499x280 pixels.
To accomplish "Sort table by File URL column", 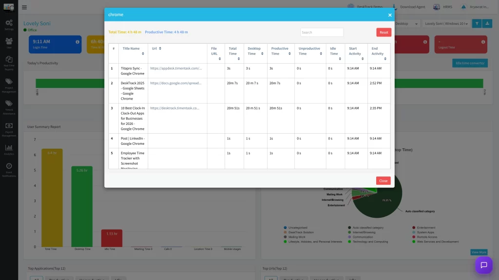I will (220, 59).
